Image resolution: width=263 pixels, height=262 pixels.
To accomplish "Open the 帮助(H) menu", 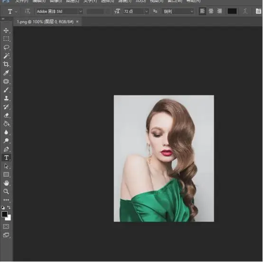I will pos(193,1).
